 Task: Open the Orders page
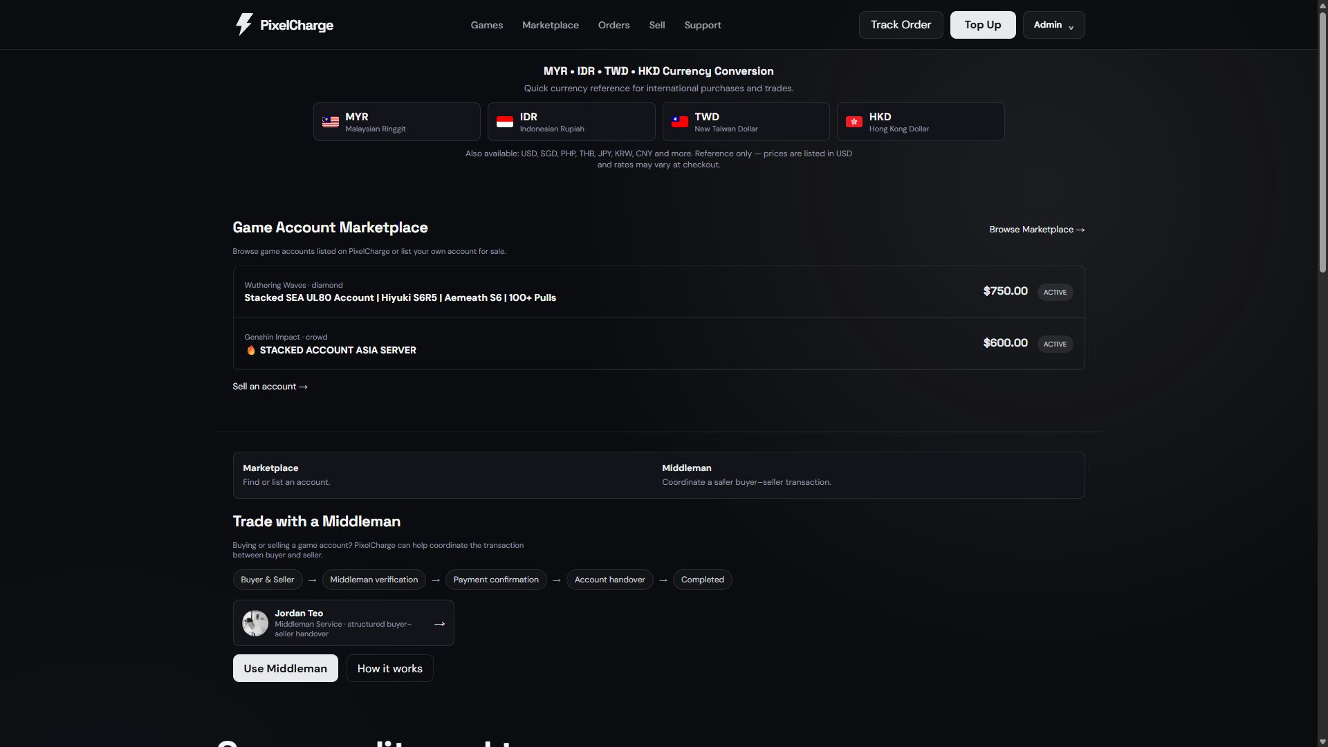tap(614, 25)
